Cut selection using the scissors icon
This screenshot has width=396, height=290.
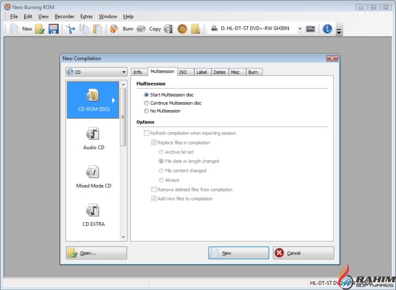click(70, 29)
